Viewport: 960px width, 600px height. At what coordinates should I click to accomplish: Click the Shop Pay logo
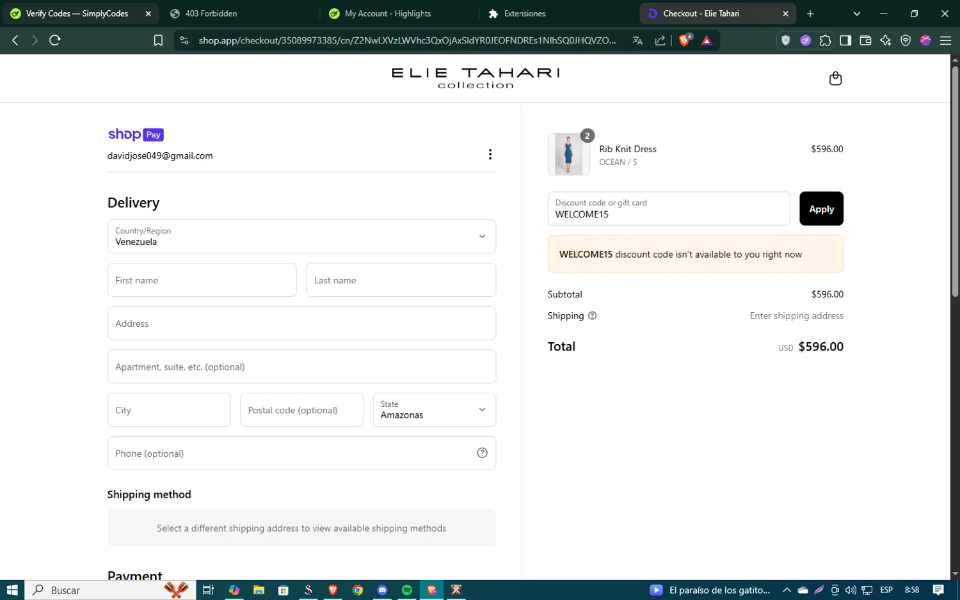136,134
